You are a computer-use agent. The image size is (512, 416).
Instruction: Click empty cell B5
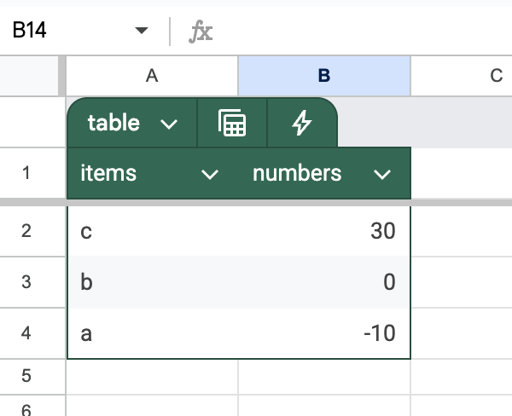point(324,377)
